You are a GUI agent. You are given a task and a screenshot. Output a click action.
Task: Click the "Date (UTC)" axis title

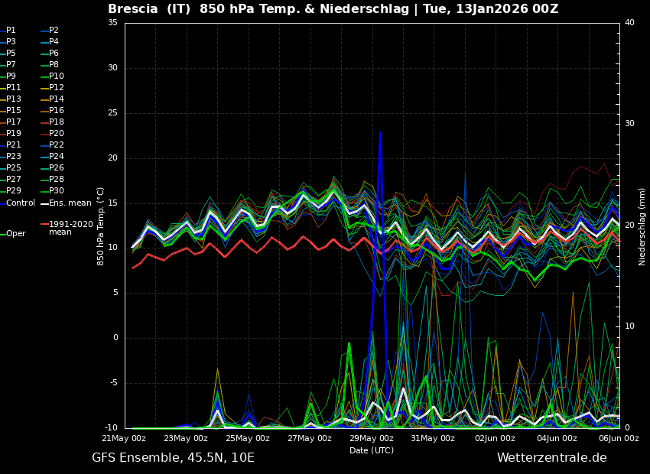coord(372,450)
